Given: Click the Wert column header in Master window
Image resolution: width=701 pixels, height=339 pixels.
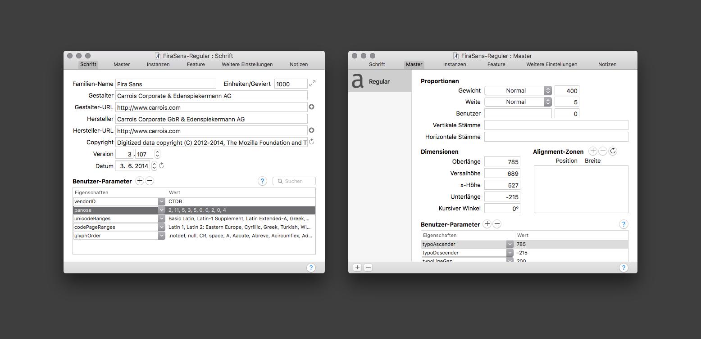Looking at the screenshot, I should [x=572, y=235].
